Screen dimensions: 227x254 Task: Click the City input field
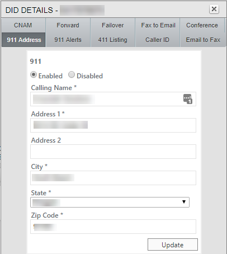tap(113, 178)
